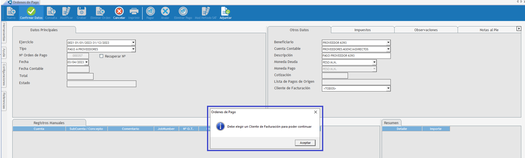The height and width of the screenshot is (158, 525).
Task: Open the Ayuda side panel tab
Action: pos(4,52)
